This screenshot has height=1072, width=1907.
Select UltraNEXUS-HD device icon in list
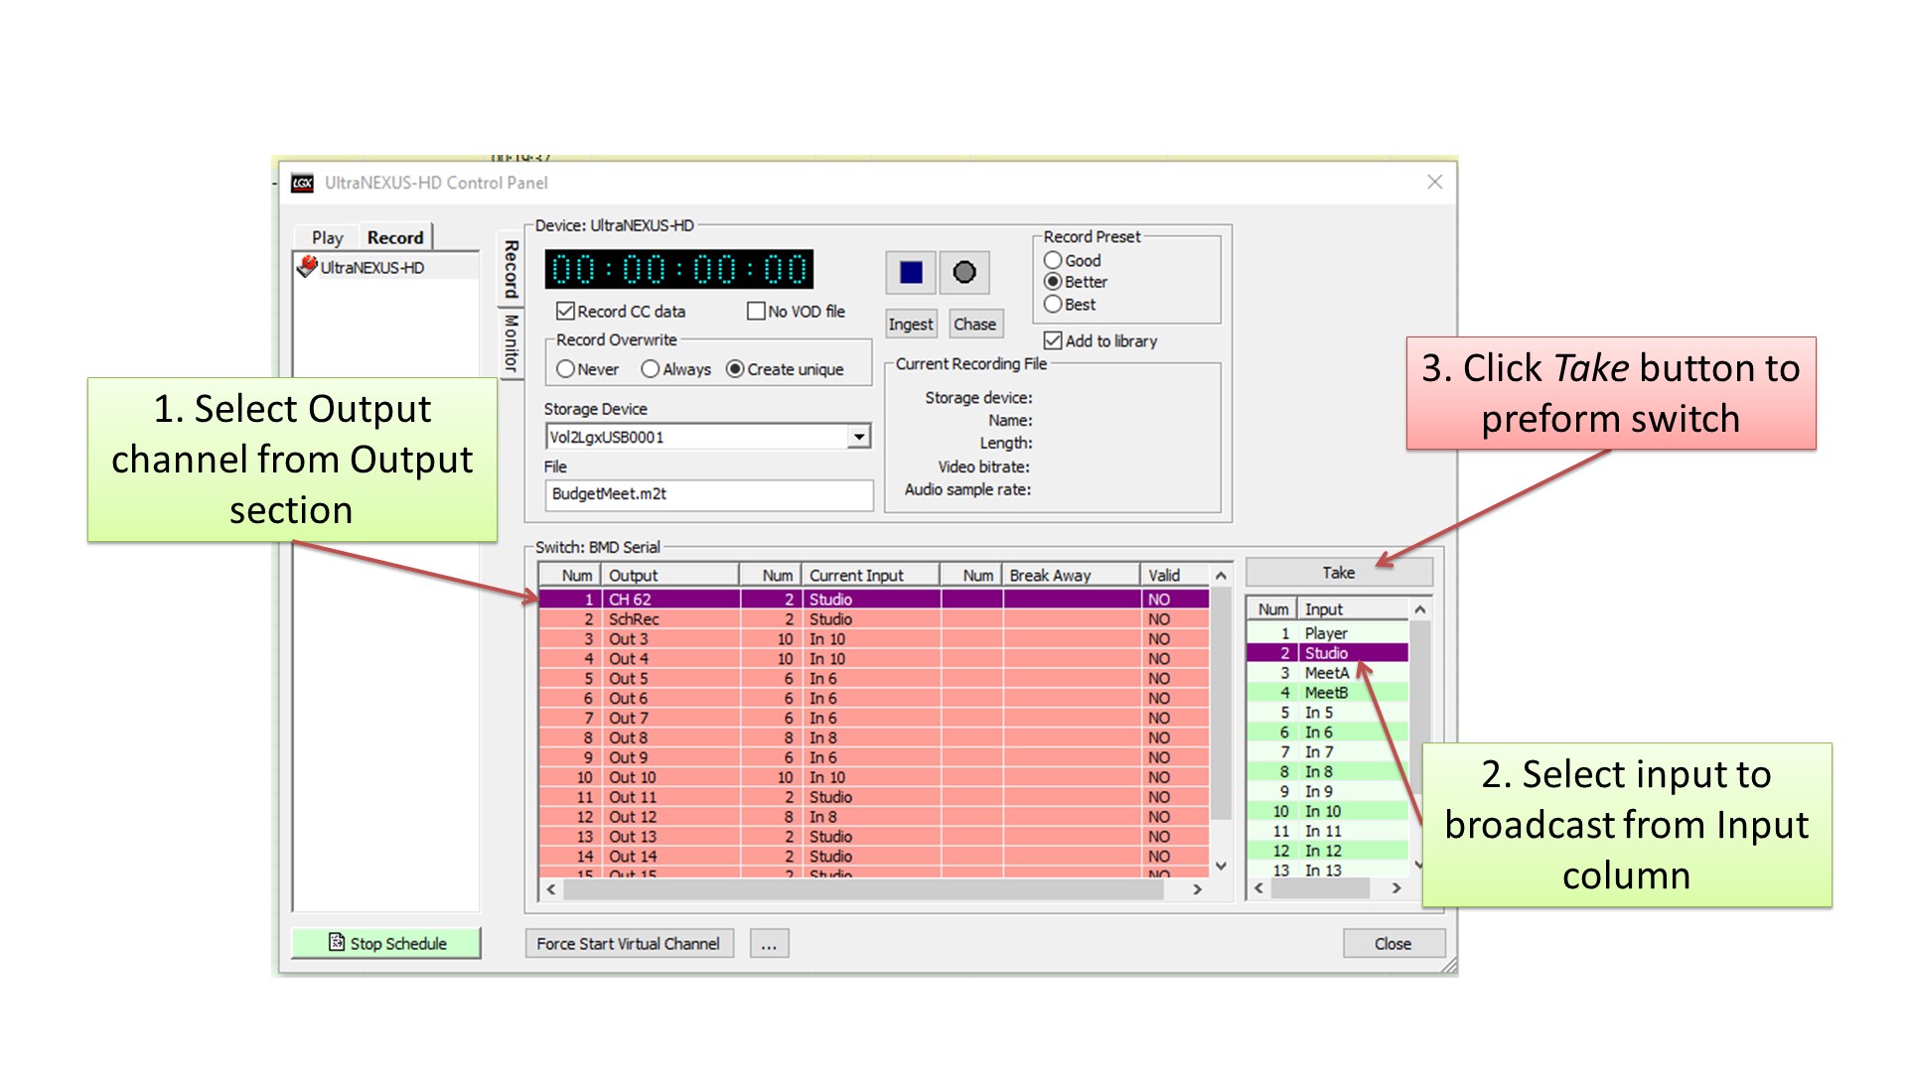307,267
